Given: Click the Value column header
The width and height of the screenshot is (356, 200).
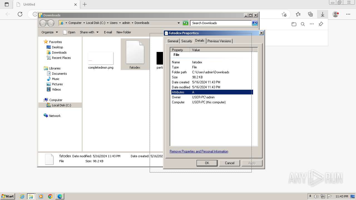Looking at the screenshot, I should click(x=221, y=50).
